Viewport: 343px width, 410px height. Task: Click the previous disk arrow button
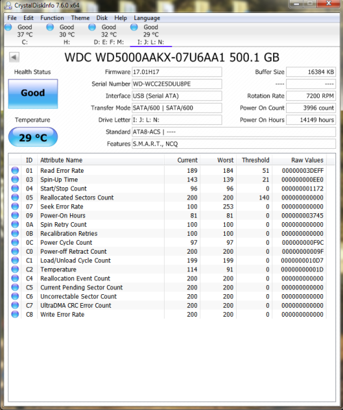(14, 57)
